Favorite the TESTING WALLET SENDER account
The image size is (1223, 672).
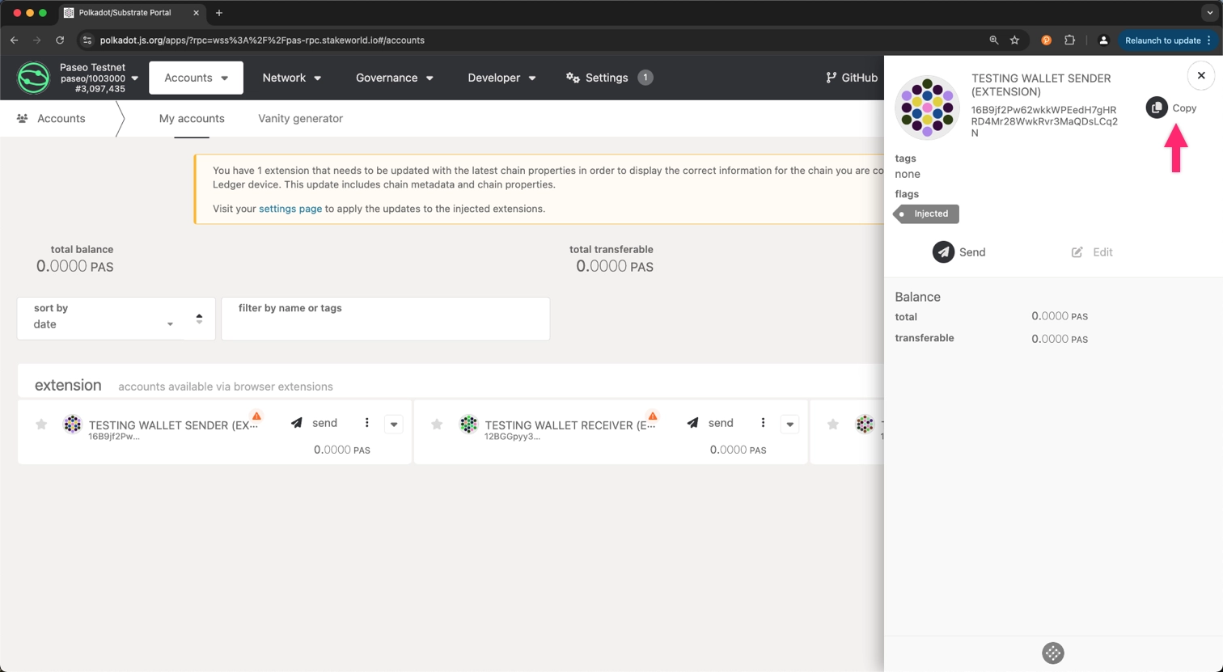(x=41, y=425)
